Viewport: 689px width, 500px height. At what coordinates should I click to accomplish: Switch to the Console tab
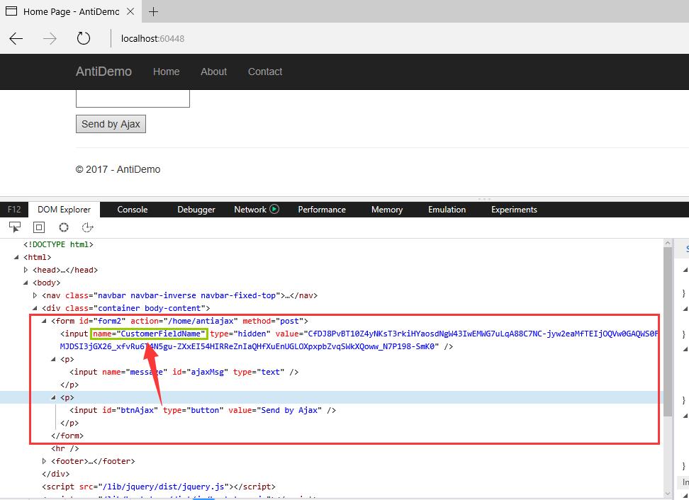click(132, 209)
